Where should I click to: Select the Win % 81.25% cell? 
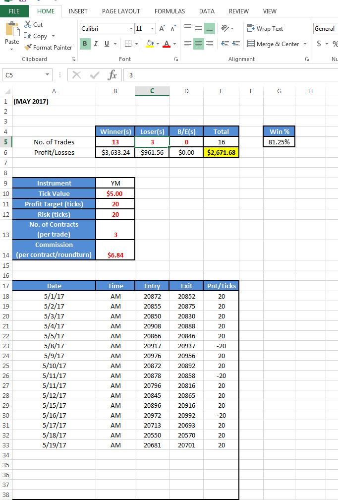click(279, 142)
